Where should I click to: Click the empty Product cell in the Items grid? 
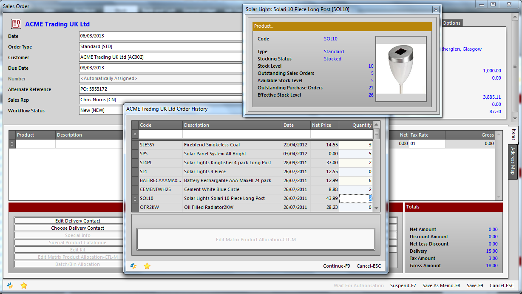[36, 144]
